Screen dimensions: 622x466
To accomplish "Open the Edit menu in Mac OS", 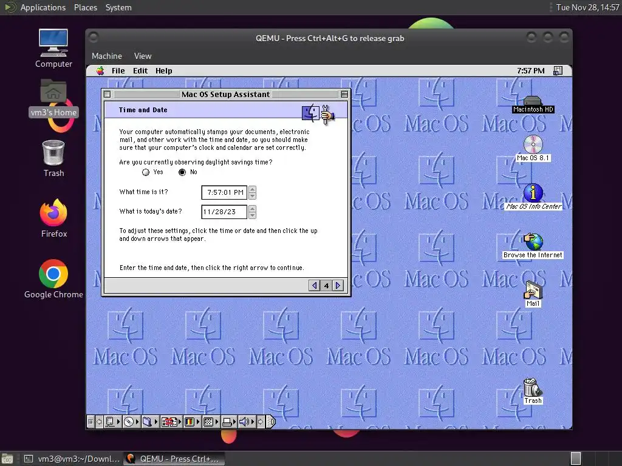I will coord(140,70).
